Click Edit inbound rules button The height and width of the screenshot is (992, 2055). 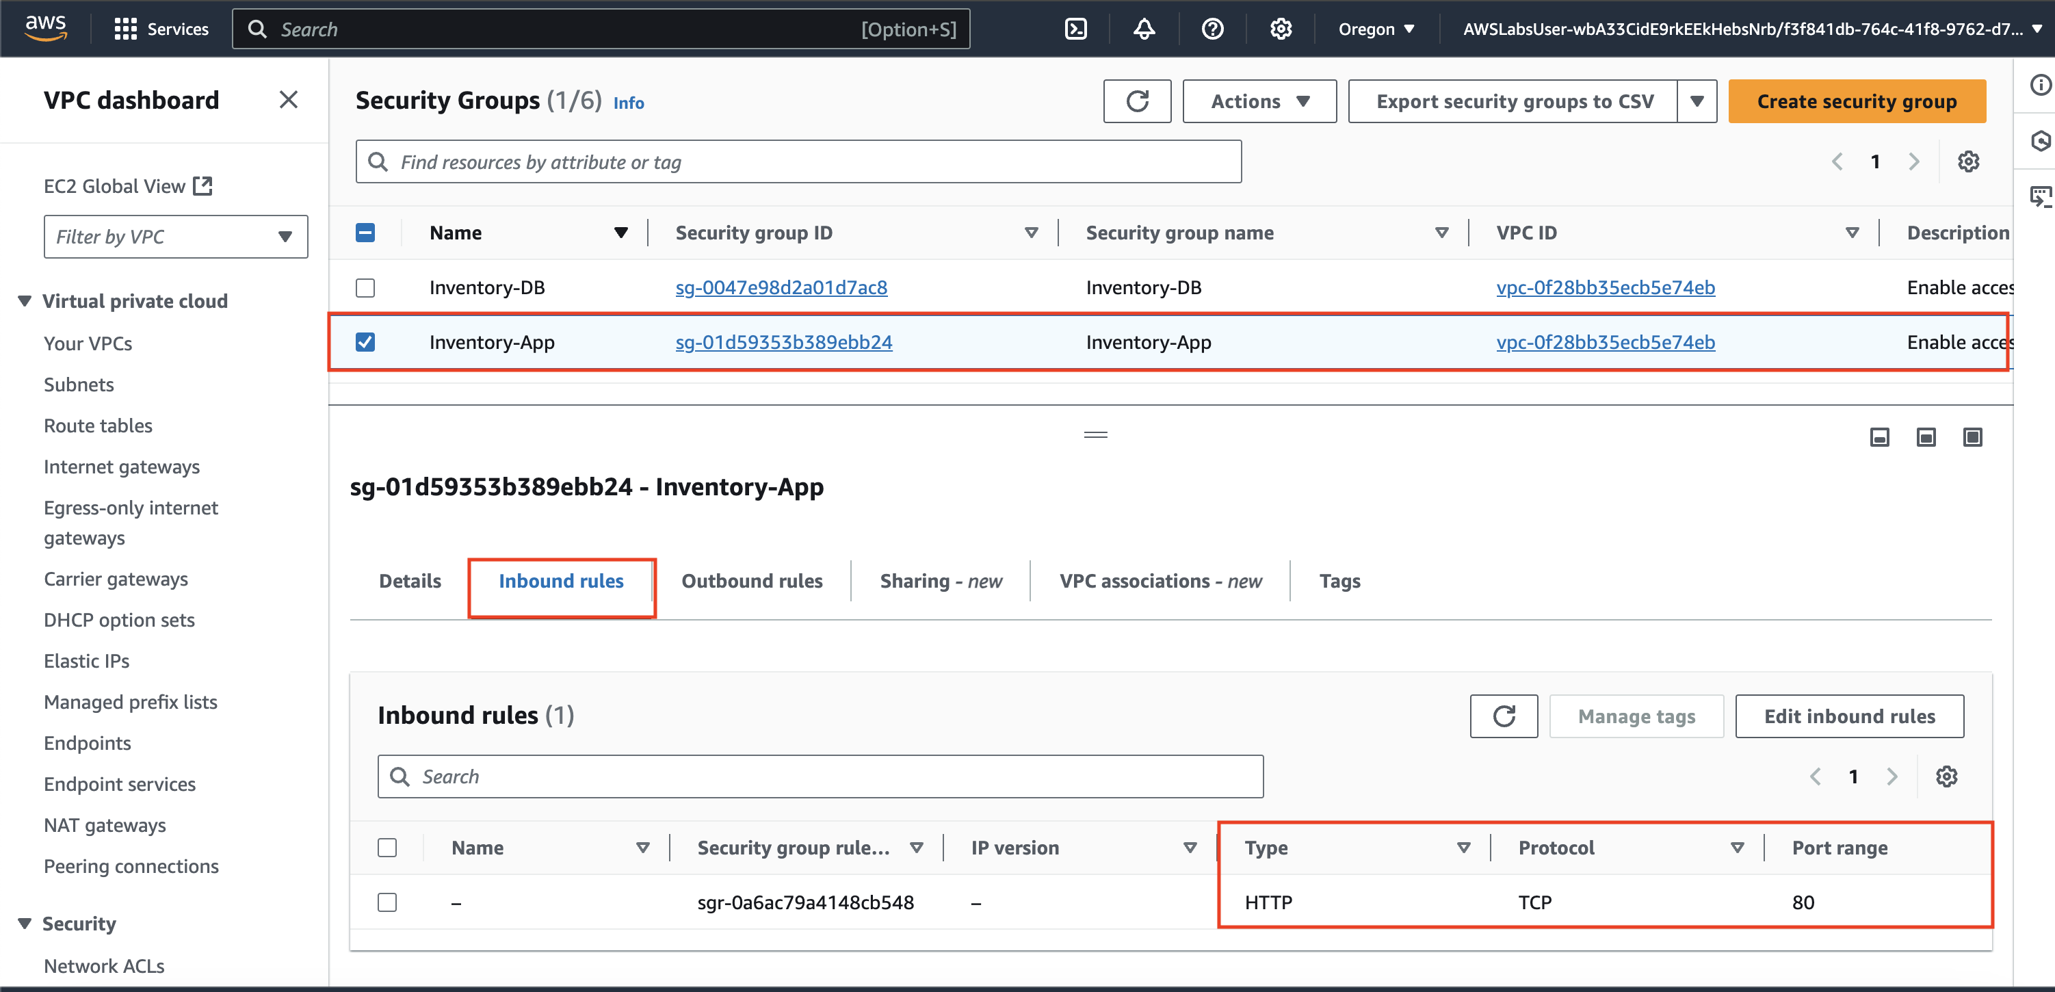[1849, 716]
